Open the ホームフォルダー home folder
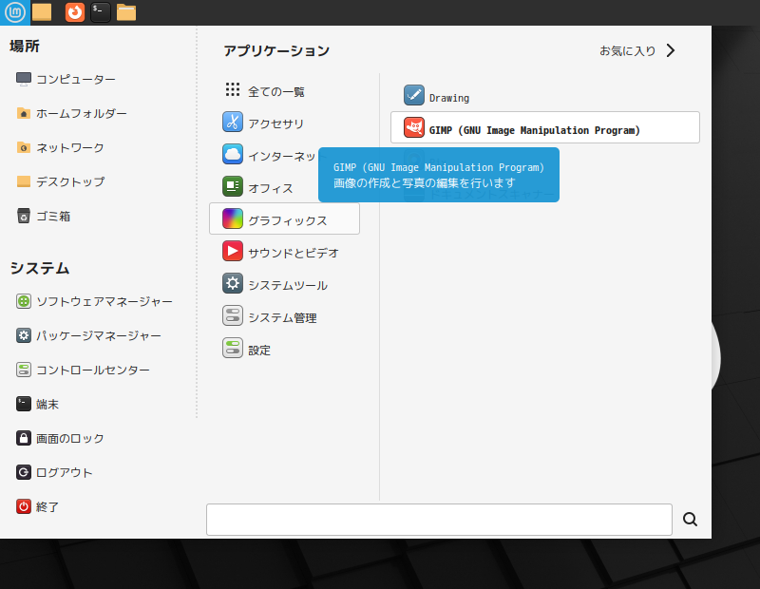Viewport: 760px width, 589px height. tap(72, 113)
